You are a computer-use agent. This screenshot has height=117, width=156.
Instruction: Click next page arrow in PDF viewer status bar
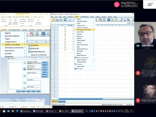click(x=11, y=107)
